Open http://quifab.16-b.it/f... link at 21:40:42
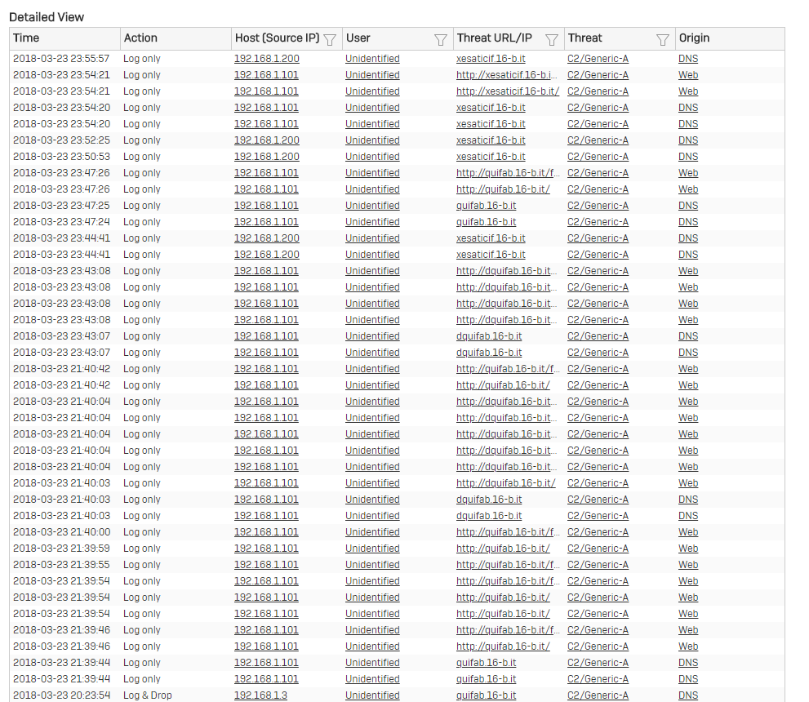The height and width of the screenshot is (702, 809). tap(508, 369)
